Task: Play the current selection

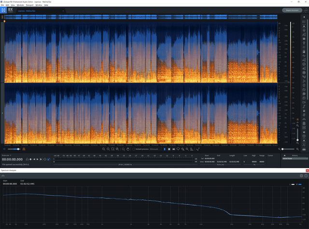Action: click(x=41, y=160)
